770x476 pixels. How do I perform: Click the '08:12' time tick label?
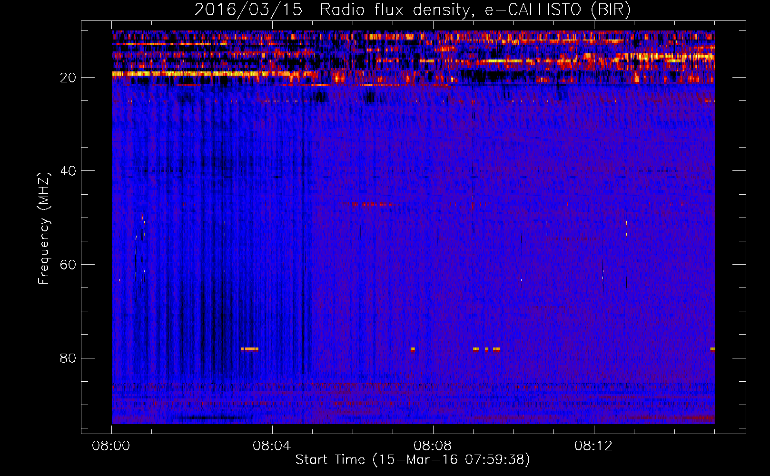593,446
